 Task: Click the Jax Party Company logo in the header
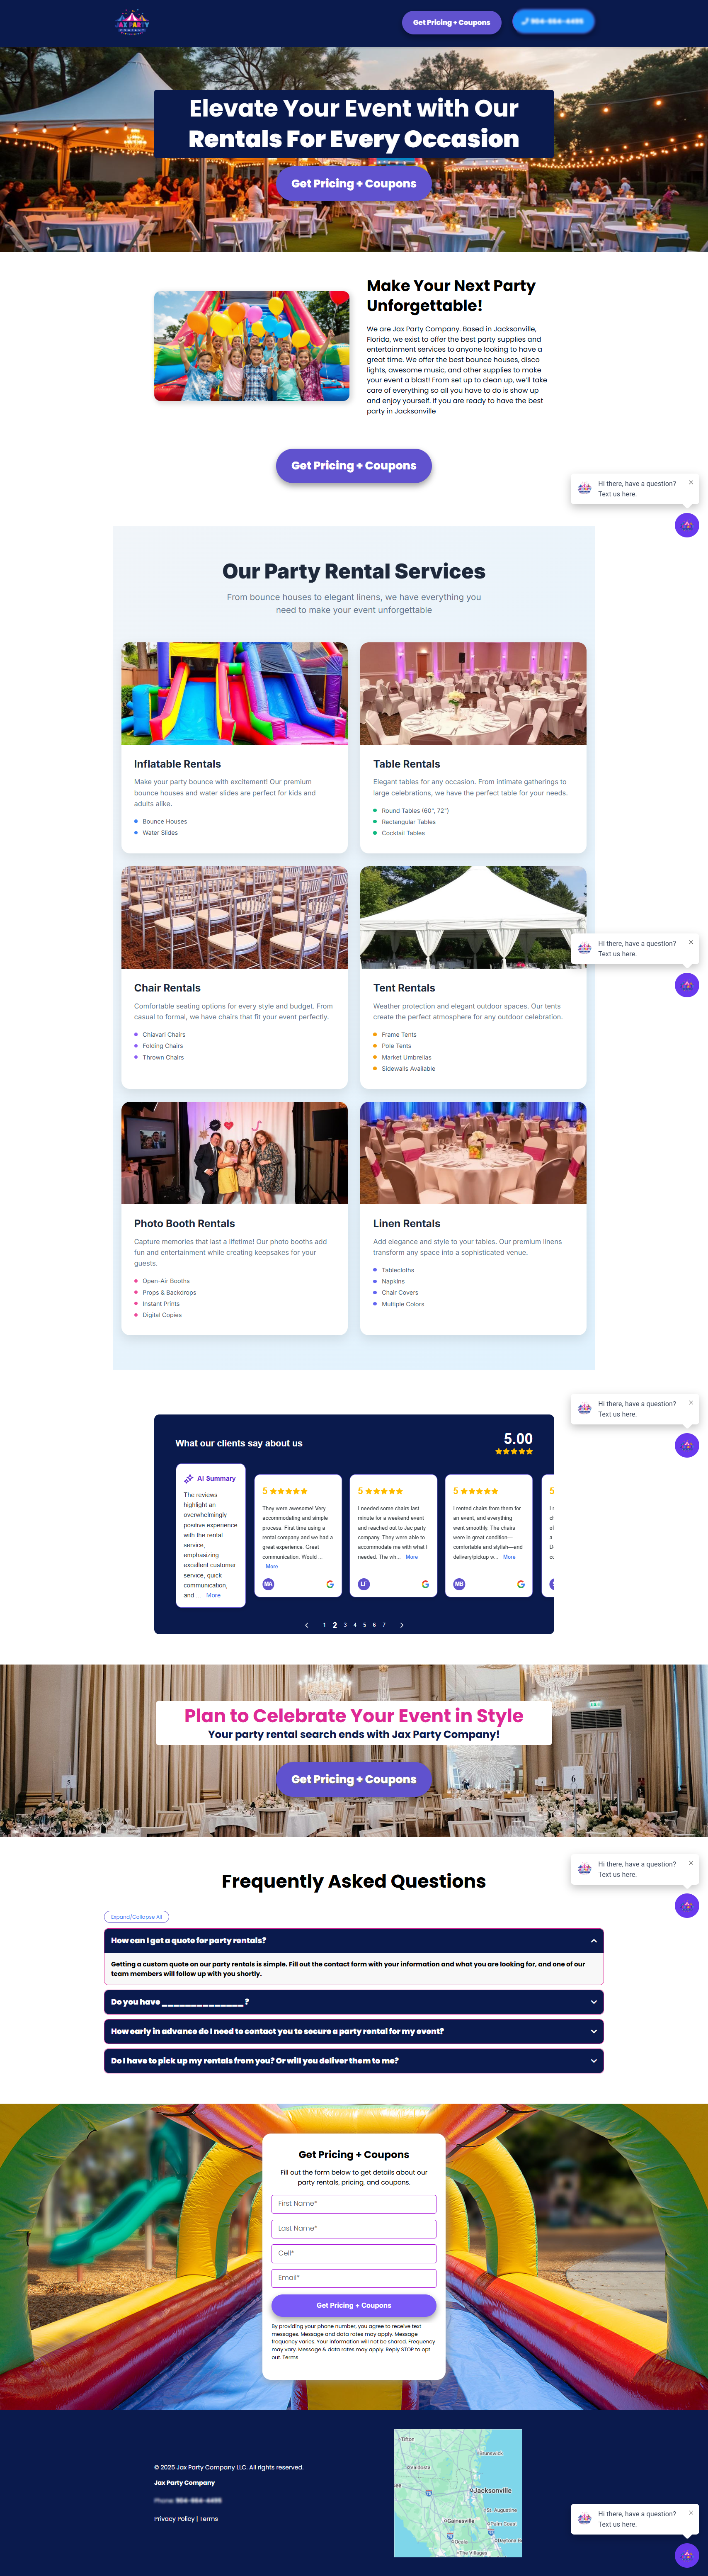point(132,23)
